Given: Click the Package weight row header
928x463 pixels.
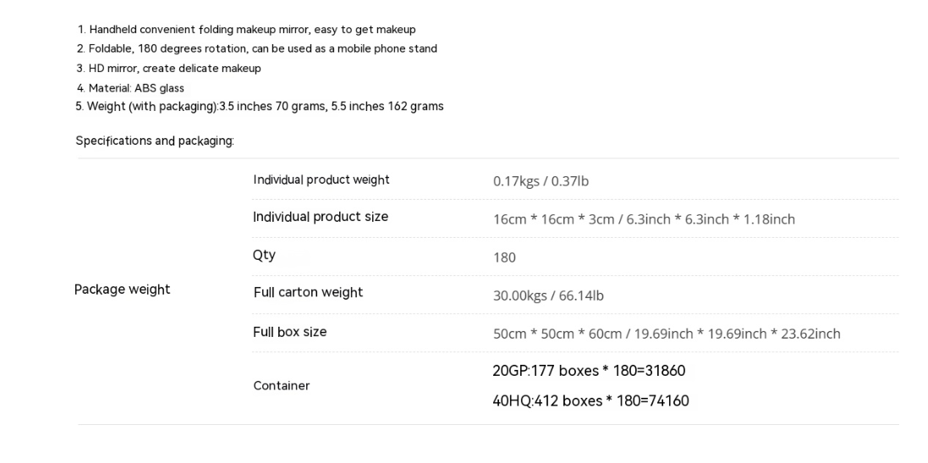Looking at the screenshot, I should tap(123, 289).
